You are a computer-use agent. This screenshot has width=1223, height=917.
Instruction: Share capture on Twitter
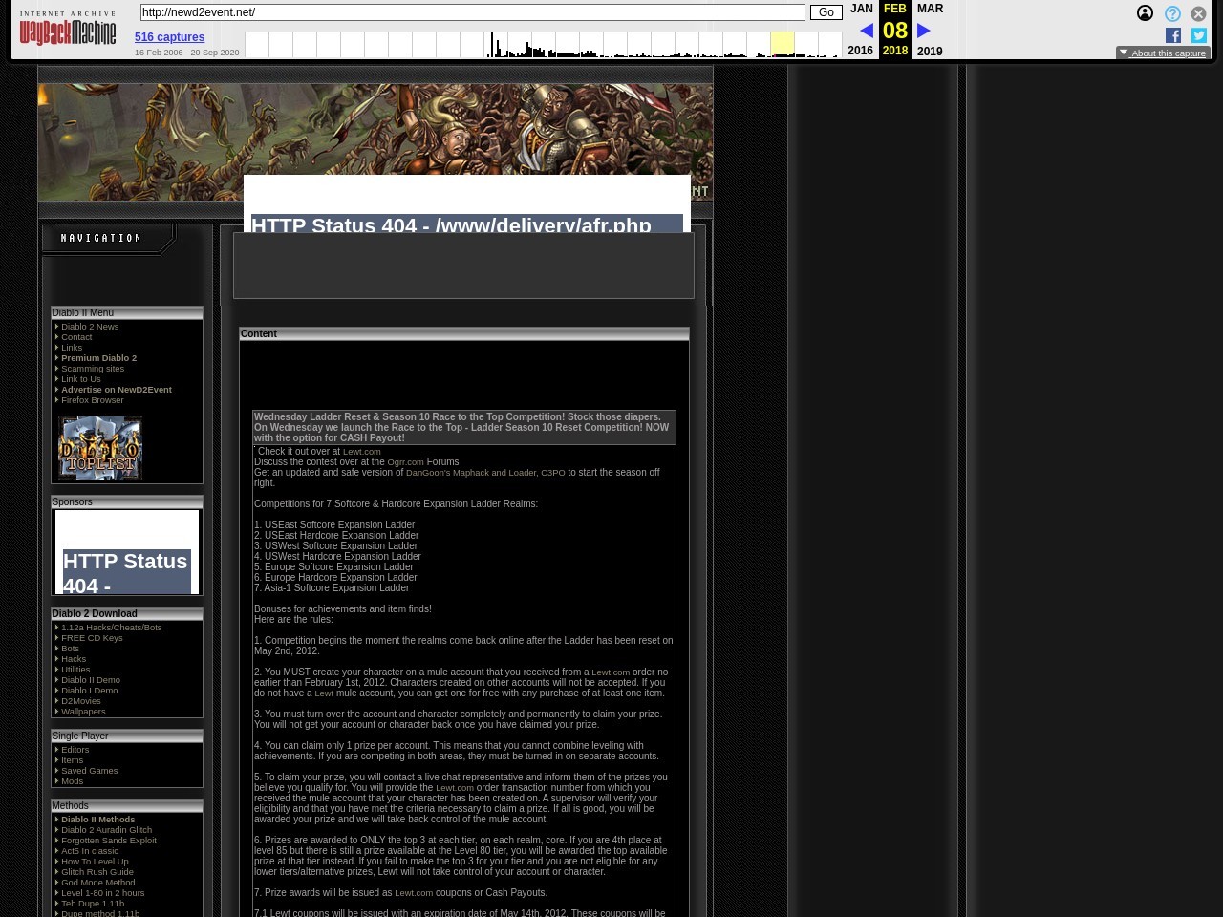tap(1198, 35)
